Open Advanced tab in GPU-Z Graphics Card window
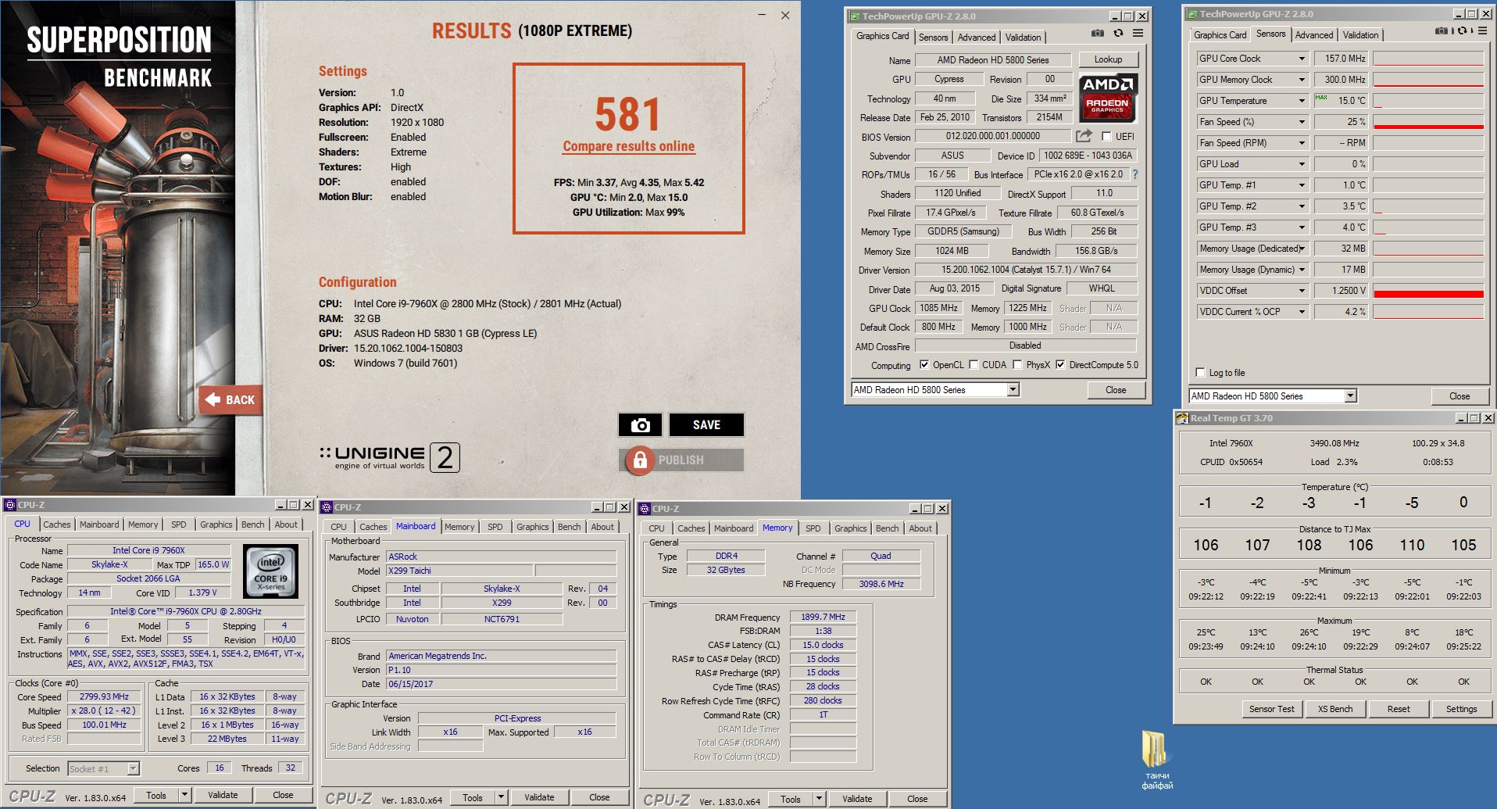 point(976,37)
